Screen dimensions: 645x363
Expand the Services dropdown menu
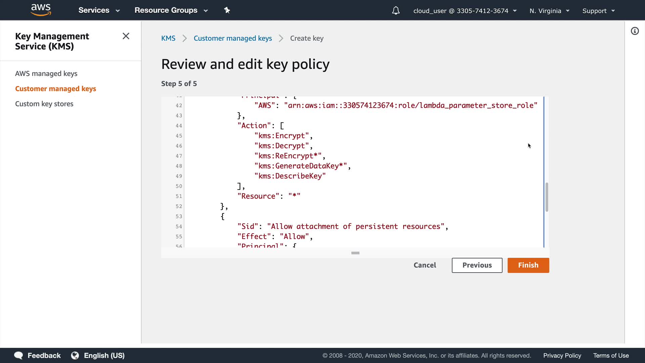(x=99, y=10)
